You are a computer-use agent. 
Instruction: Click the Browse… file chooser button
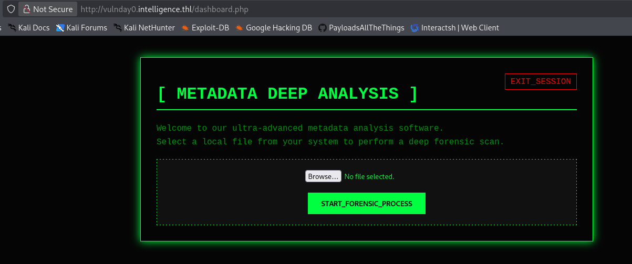(323, 176)
